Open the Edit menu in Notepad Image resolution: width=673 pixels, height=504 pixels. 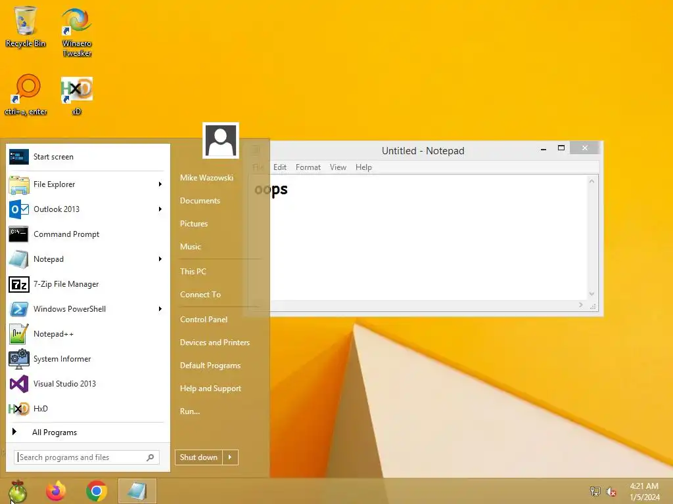pyautogui.click(x=280, y=167)
